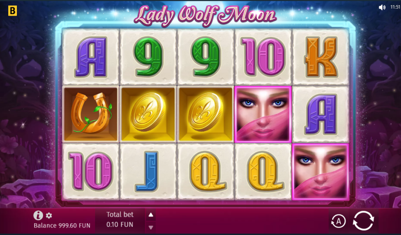The width and height of the screenshot is (401, 235).
Task: Open the game info (i) icon
Action: [38, 215]
